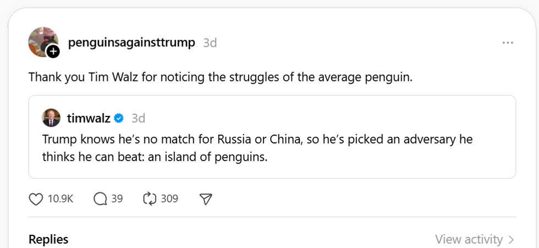Viewport: 539px width, 248px height.
Task: Click the quoted post's 3d timestamp
Action: point(139,118)
